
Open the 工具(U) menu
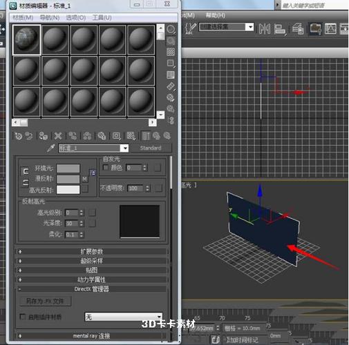[102, 18]
